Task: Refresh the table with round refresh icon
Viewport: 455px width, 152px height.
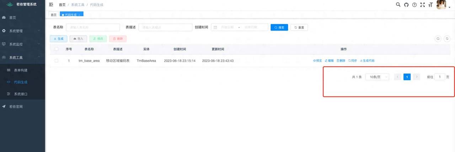Action: (448, 39)
